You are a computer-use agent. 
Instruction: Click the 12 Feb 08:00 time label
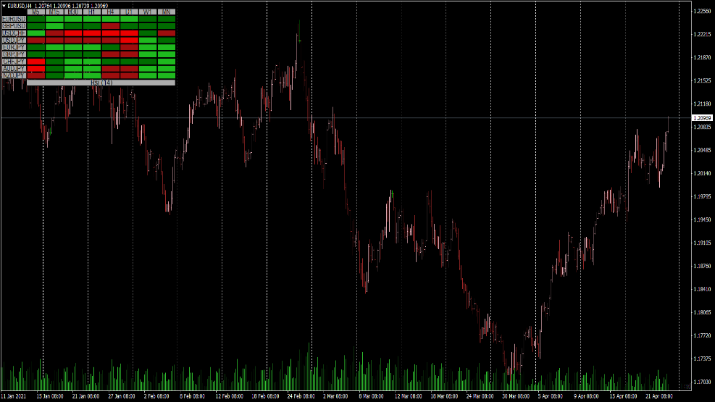[x=229, y=396]
